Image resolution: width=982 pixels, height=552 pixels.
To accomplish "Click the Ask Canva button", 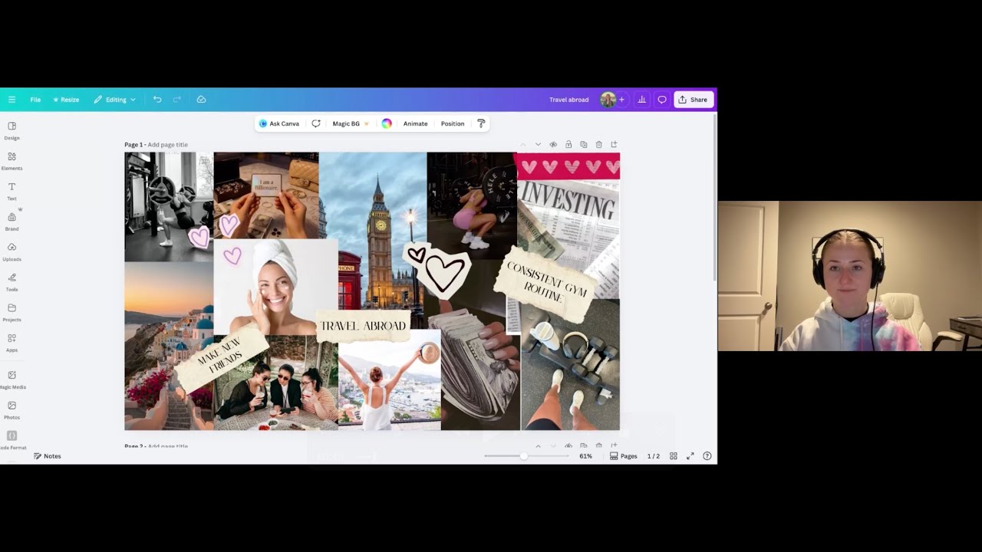I will coord(279,123).
